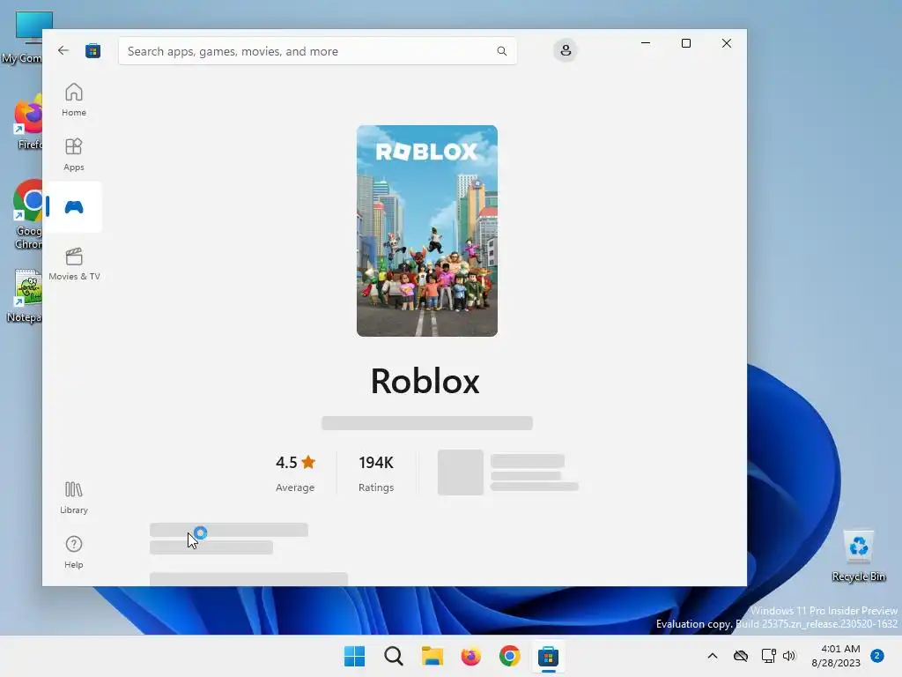Open the network tray icon
902x677 pixels.
point(768,656)
